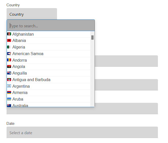This screenshot has width=168, height=143.
Task: Click the Algeria flag icon
Action: pyautogui.click(x=9, y=47)
